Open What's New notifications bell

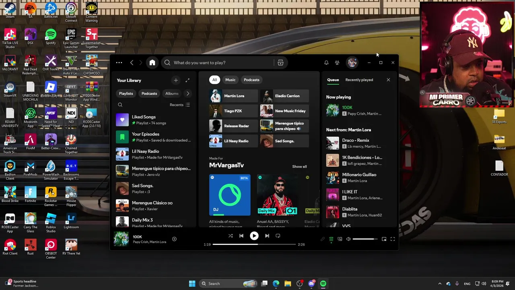point(326,62)
